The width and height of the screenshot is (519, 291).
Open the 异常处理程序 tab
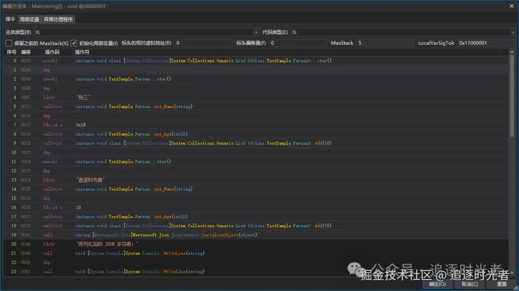[58, 19]
